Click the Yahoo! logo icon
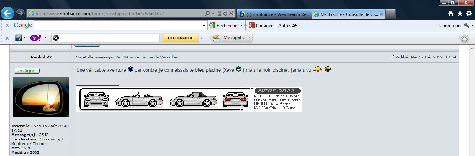475x156 pixels. click(36, 38)
